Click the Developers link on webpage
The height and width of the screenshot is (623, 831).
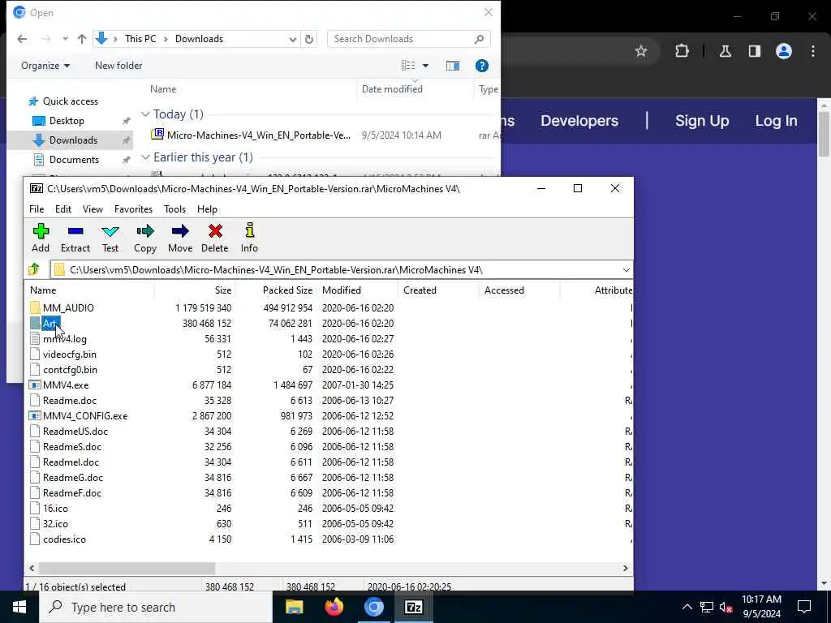coord(579,121)
